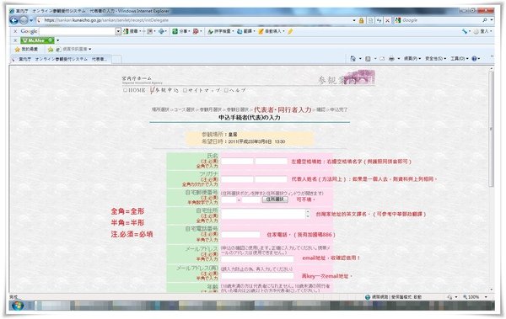Click the 住所選択 button
Screen dimensions: 506x319
275,199
